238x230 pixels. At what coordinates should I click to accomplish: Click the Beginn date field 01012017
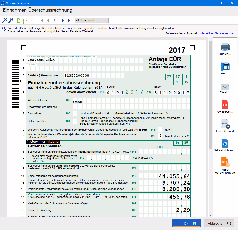point(125,92)
